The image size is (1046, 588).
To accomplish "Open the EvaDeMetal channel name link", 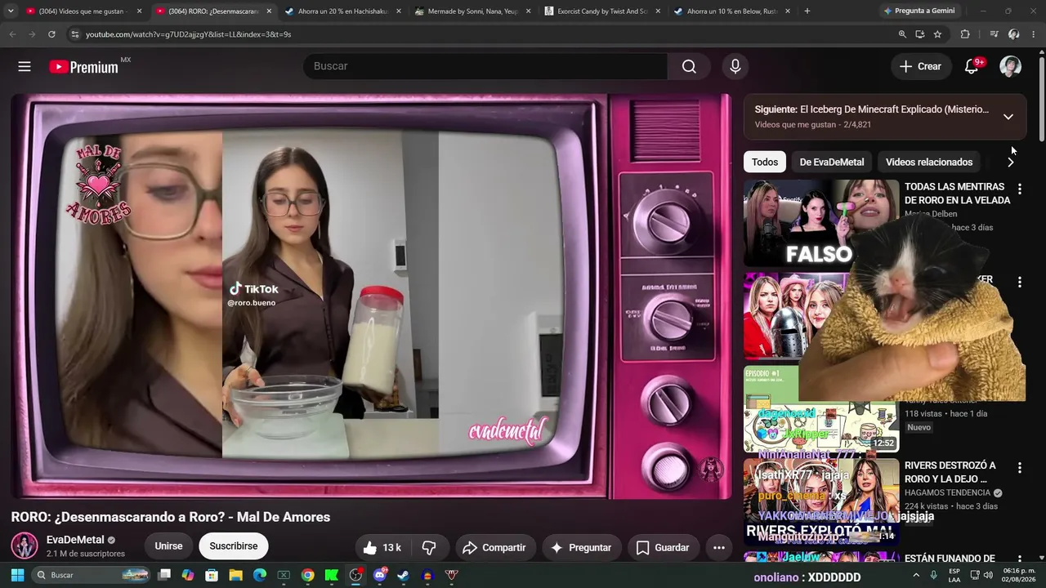I will (x=75, y=540).
